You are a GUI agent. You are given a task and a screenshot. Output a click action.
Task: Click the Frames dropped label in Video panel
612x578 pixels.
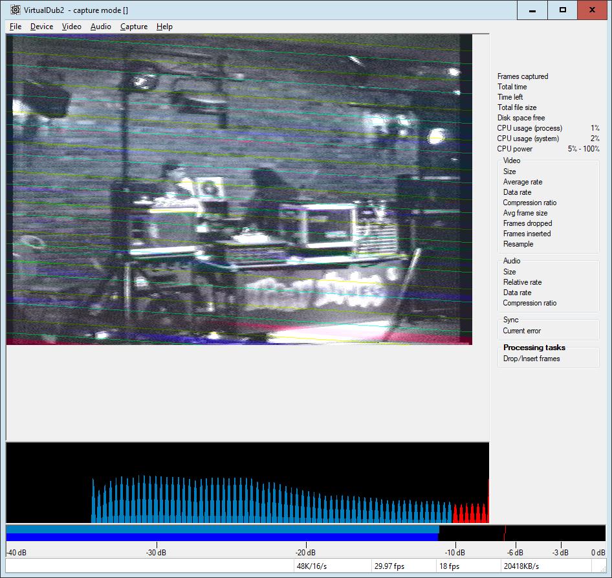tap(527, 223)
